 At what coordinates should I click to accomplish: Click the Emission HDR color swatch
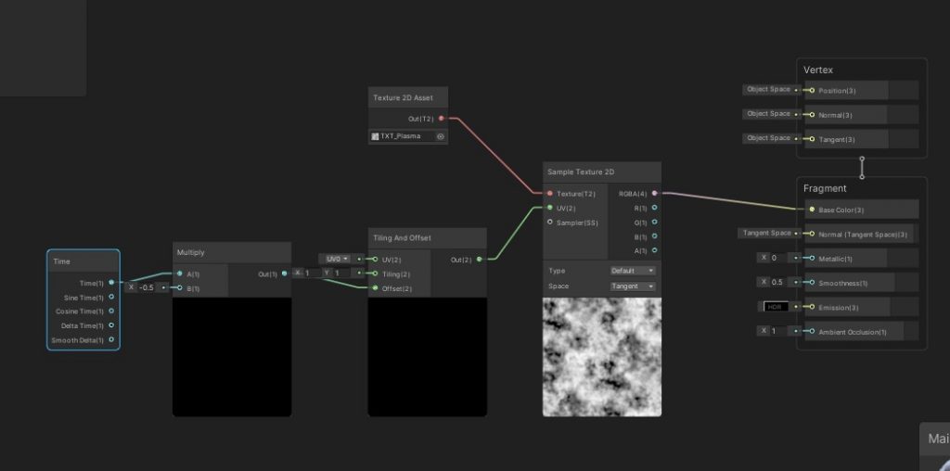[x=774, y=307]
